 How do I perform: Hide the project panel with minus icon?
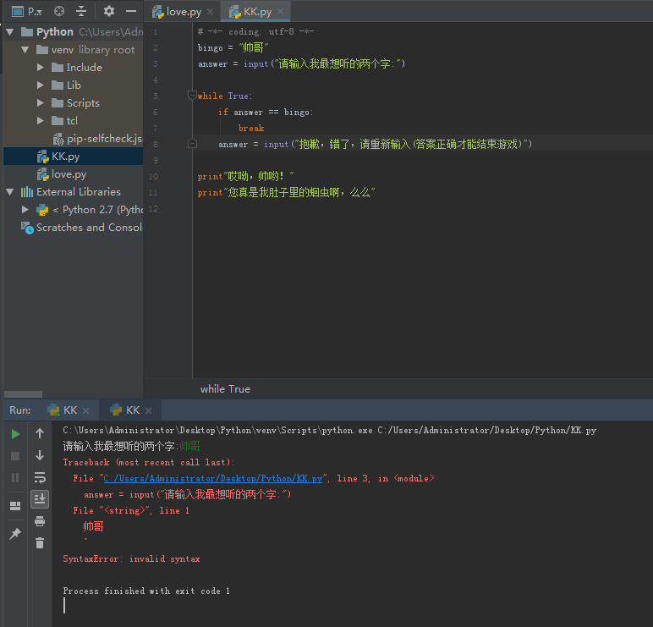click(131, 11)
